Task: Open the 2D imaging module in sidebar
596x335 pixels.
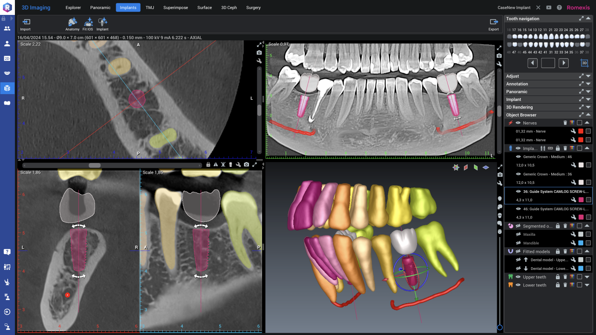Action: [x=7, y=58]
